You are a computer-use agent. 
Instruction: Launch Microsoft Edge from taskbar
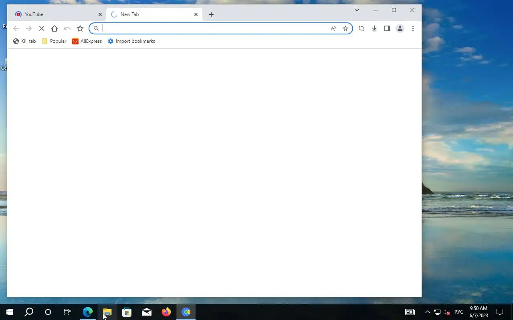[x=87, y=312]
